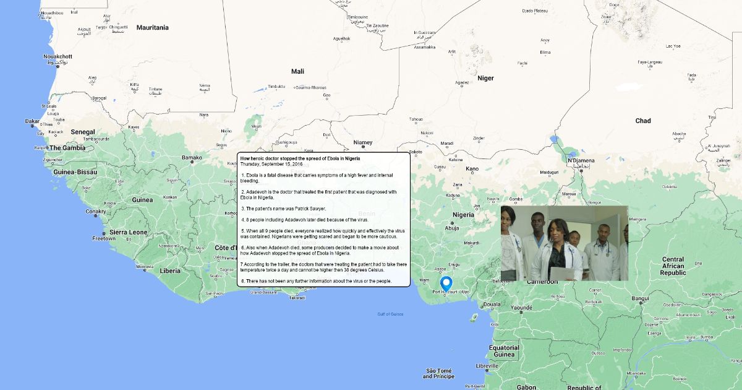Open the photo of doctors in white coats
This screenshot has width=742, height=390.
[564, 243]
